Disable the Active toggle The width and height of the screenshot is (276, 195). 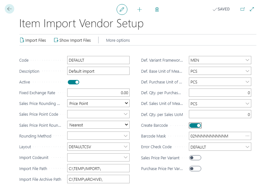click(x=74, y=82)
